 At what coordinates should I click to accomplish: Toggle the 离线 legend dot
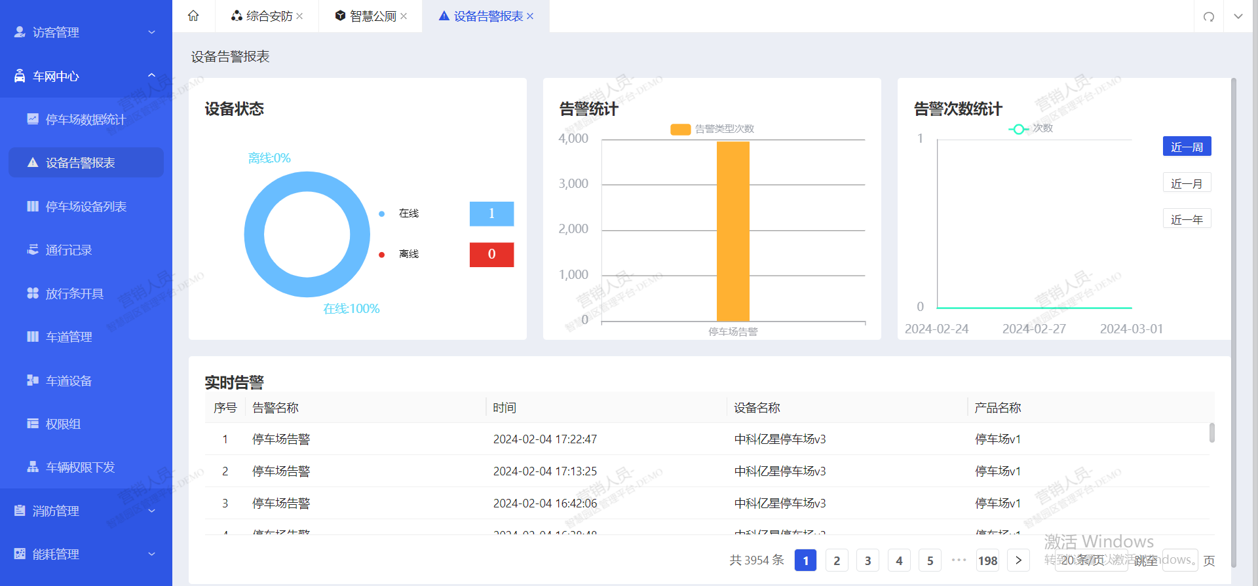pos(381,255)
